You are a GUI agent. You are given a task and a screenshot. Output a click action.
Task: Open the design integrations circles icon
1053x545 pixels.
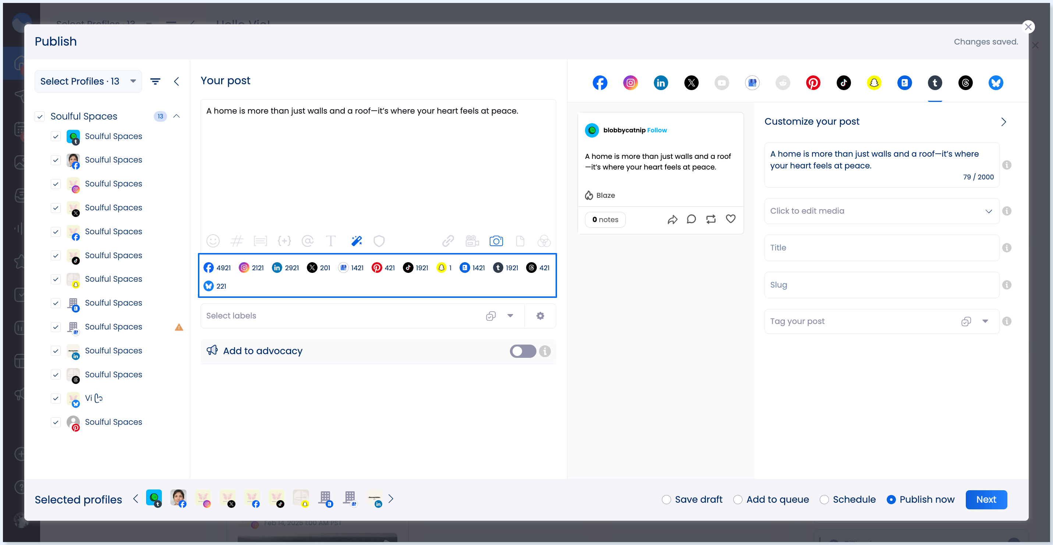(544, 241)
